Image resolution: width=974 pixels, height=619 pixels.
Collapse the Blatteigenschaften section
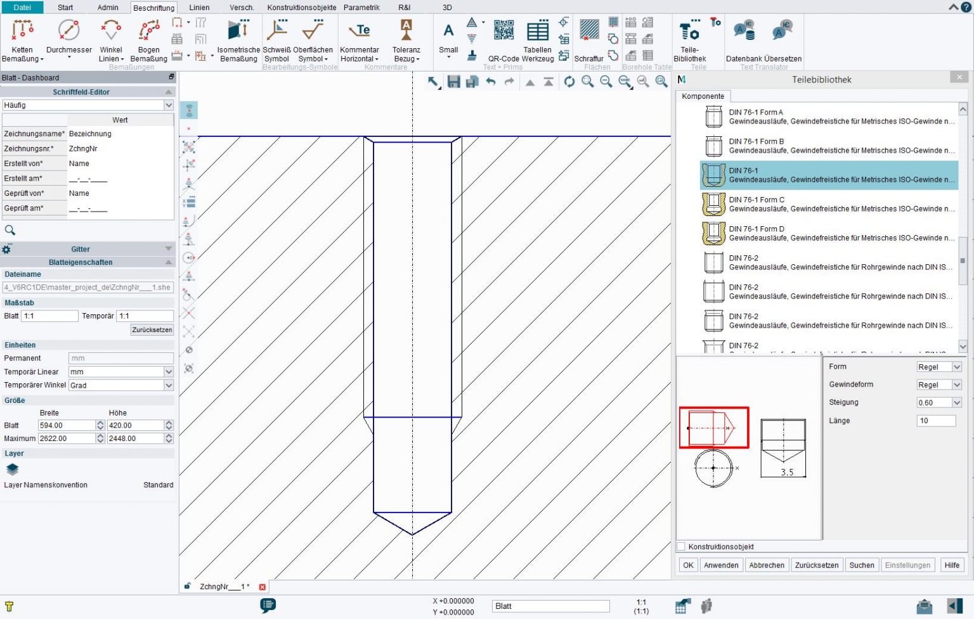click(168, 262)
